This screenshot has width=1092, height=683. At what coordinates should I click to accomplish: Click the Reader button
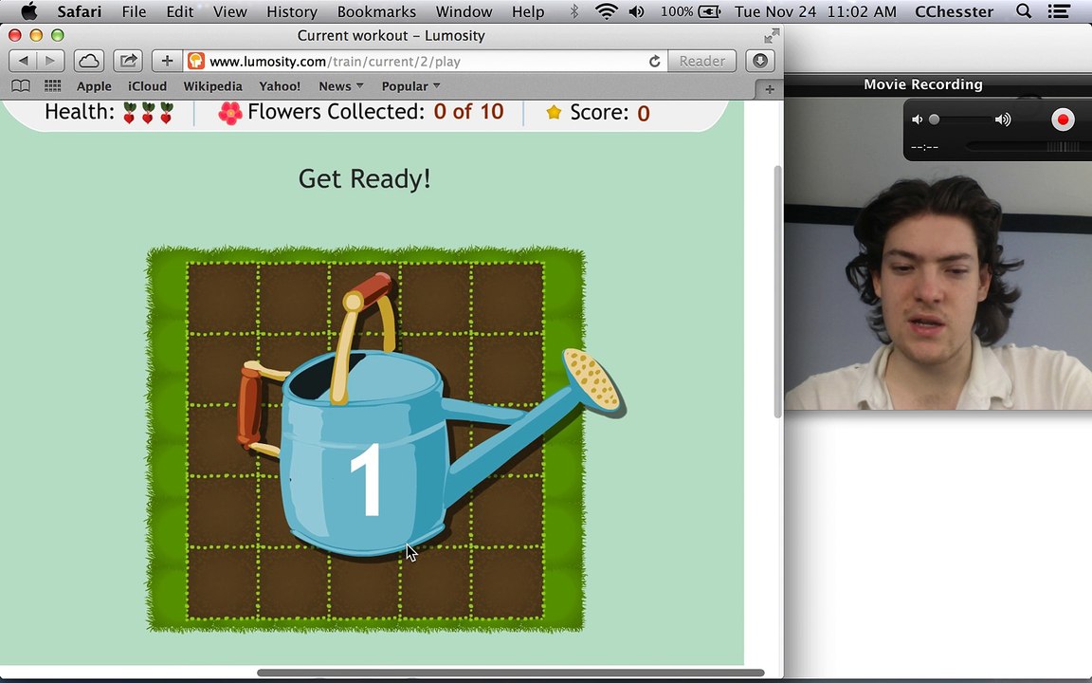[702, 61]
